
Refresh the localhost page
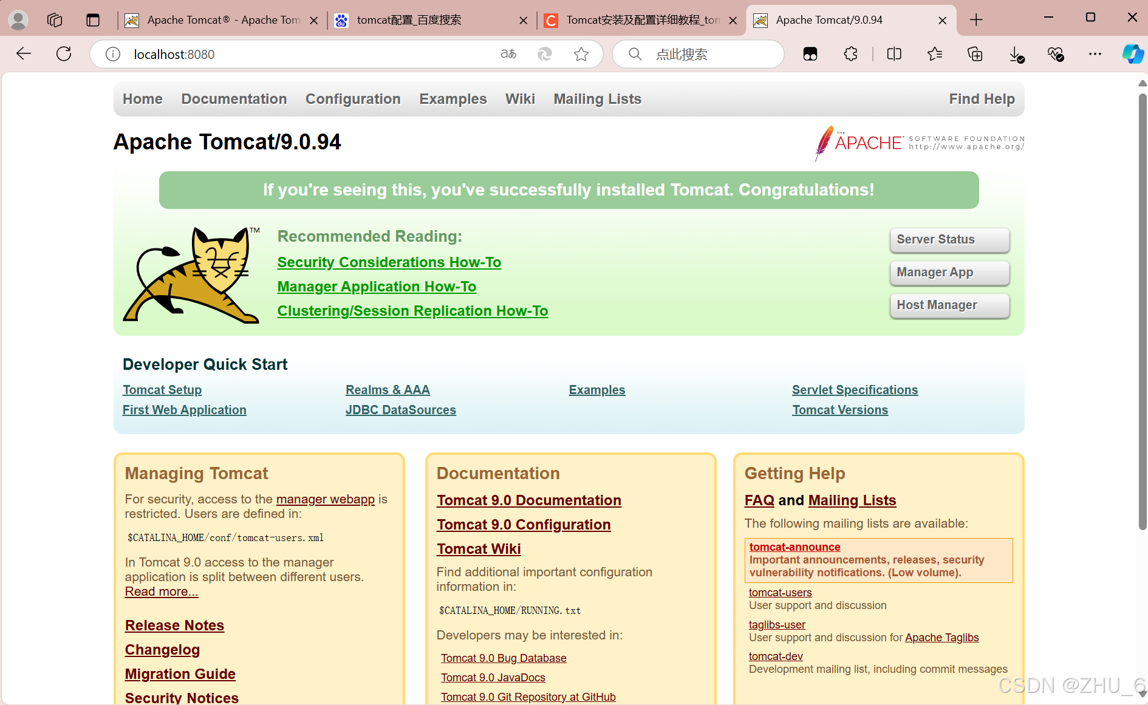pos(64,54)
